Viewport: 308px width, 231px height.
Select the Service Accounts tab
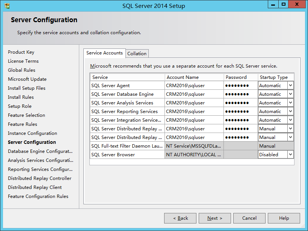pos(104,53)
